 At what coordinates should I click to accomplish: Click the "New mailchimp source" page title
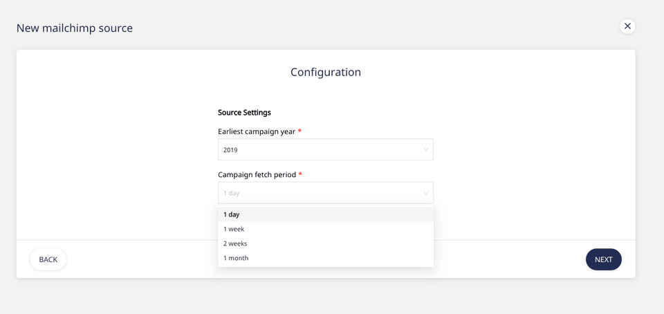point(75,28)
